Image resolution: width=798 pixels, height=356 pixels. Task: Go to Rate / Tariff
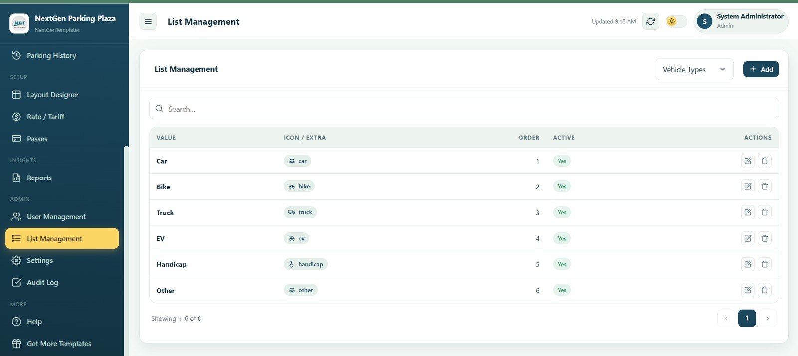coord(62,117)
